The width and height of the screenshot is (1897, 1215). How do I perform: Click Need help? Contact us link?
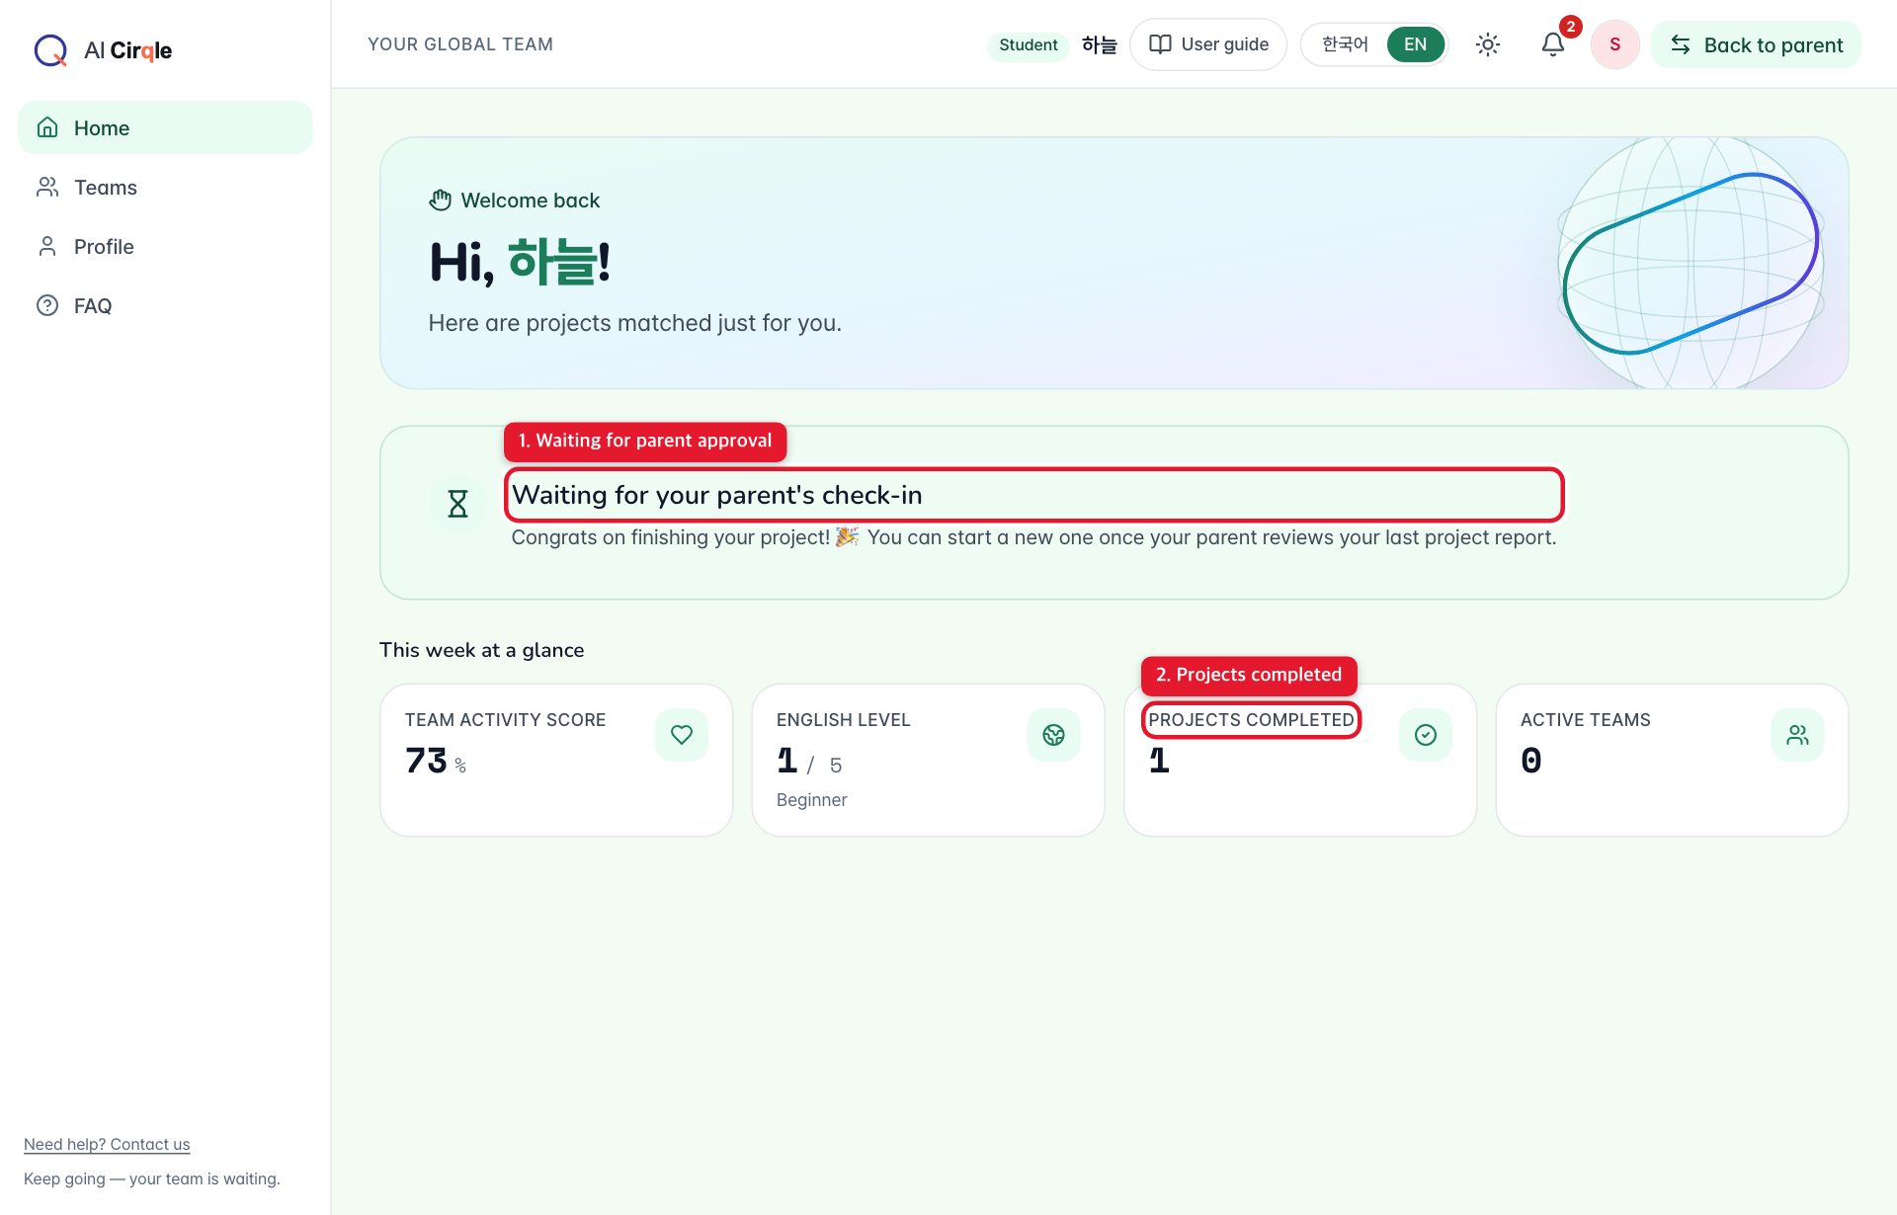pyautogui.click(x=107, y=1144)
